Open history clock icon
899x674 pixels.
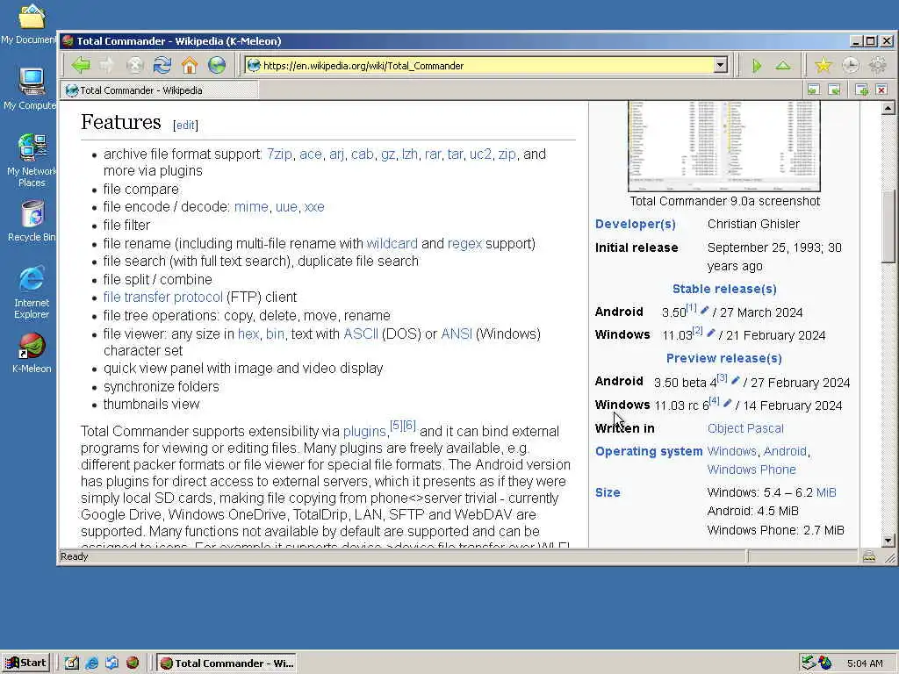pos(850,66)
